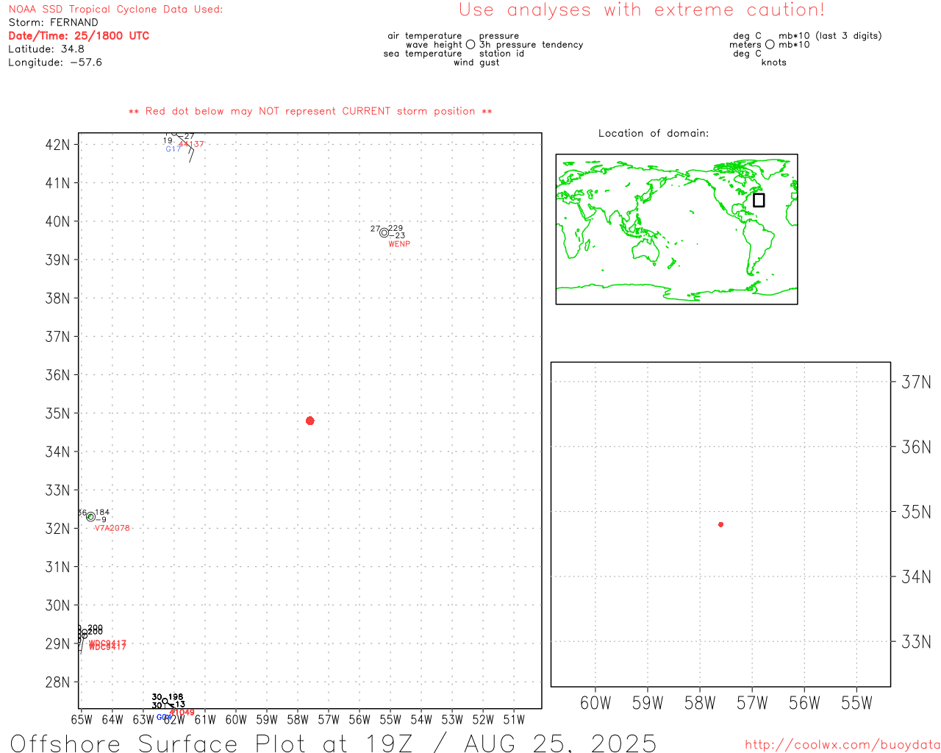Click the legend circle beside 'wave height'
The width and height of the screenshot is (941, 753).
click(x=470, y=44)
